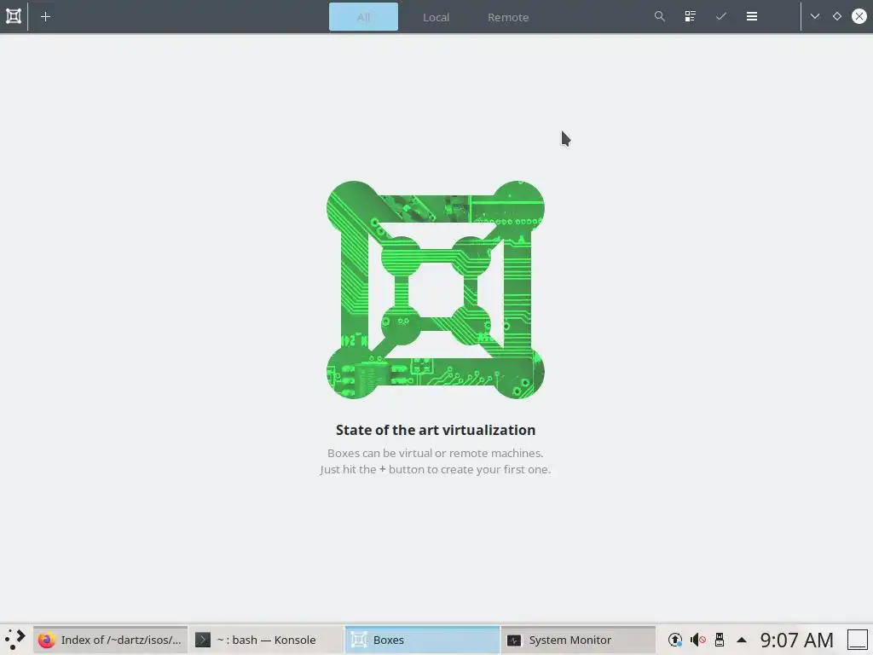Click the large green Boxes logo
Screen dimensions: 873x655
tap(436, 290)
